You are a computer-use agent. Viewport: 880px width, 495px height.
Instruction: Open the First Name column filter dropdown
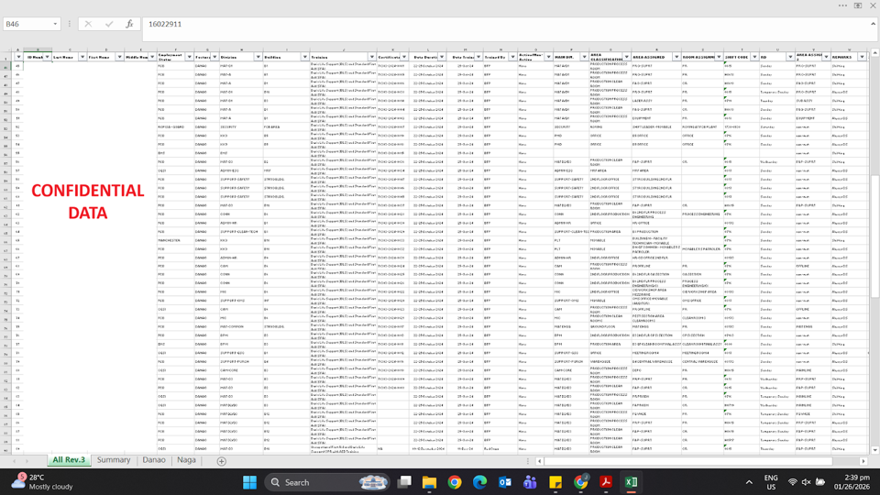[119, 57]
